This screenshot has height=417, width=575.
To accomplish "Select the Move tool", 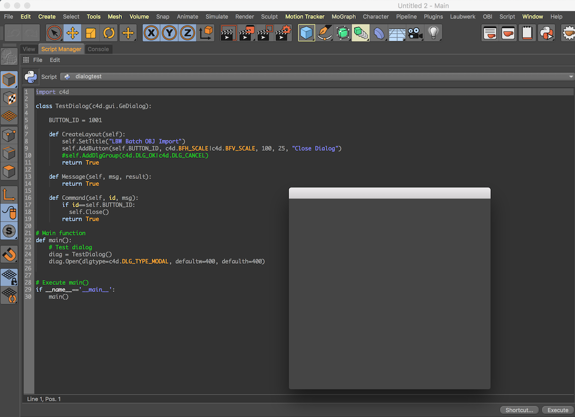I will (x=73, y=33).
